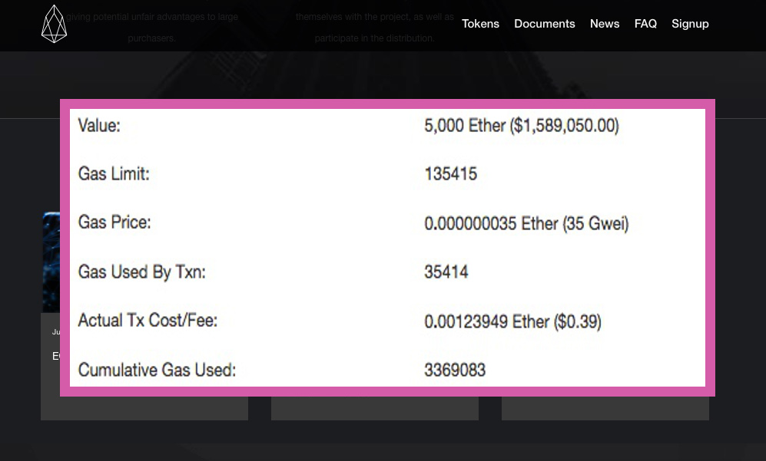
Task: Open the Tokens menu item
Action: click(480, 24)
